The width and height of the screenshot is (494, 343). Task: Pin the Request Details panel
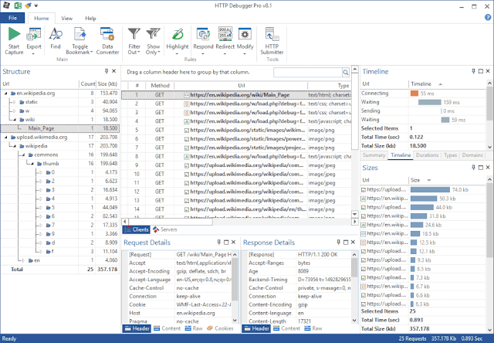click(218, 242)
